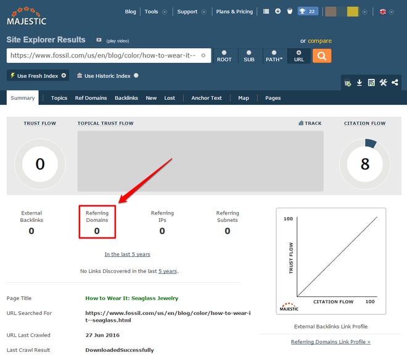The height and width of the screenshot is (355, 407).
Task: Switch to the Ref Domains tab
Action: coord(91,98)
